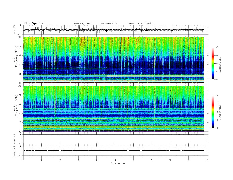Screen dimensions: 233x180
Task: Click the "-3" value on the ch.1 color bar
Action: pyautogui.click(x=217, y=47)
